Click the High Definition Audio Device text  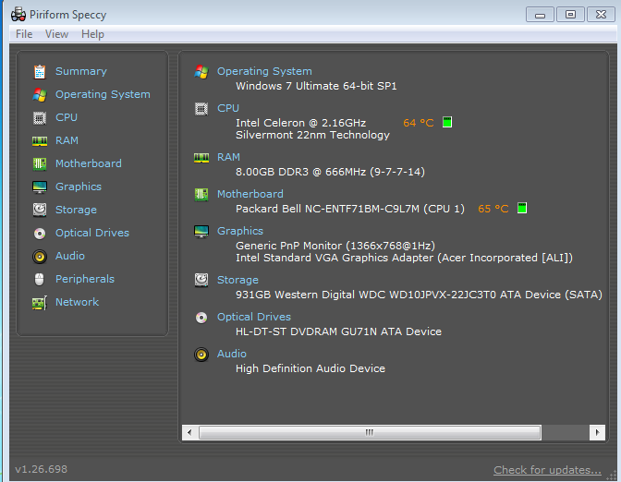pos(310,368)
